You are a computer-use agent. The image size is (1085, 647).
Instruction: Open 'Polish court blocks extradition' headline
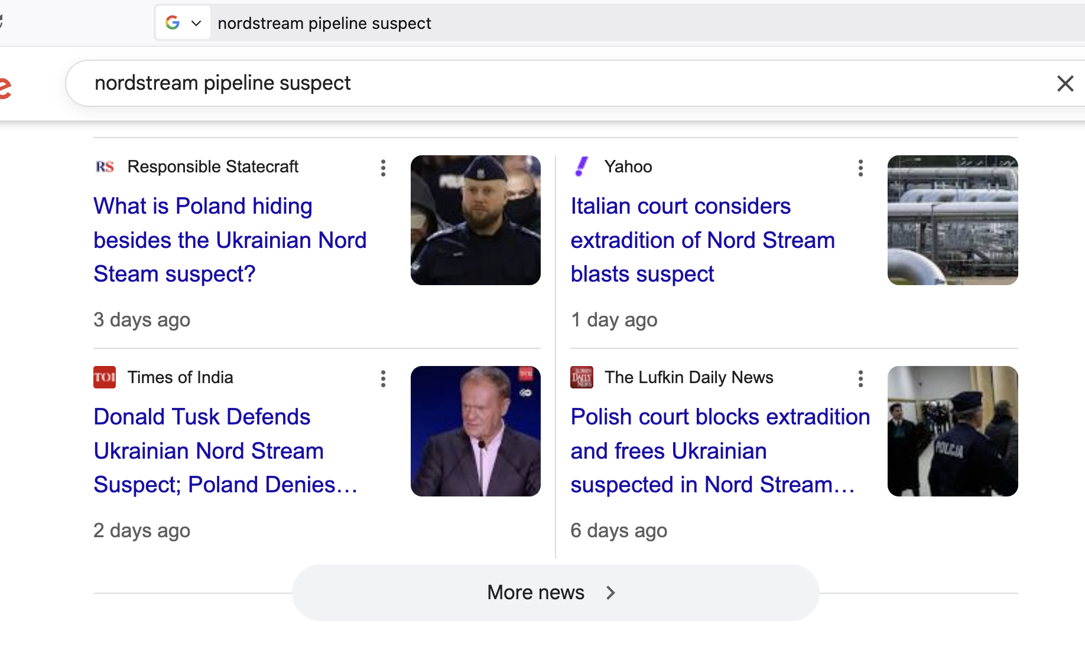pos(720,450)
